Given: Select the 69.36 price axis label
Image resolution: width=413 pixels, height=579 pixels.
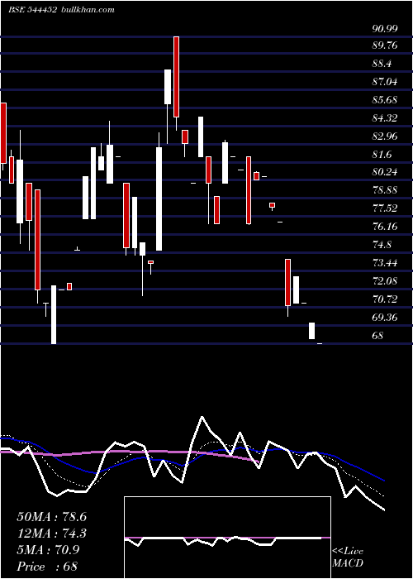Looking at the screenshot, I should 385,317.
